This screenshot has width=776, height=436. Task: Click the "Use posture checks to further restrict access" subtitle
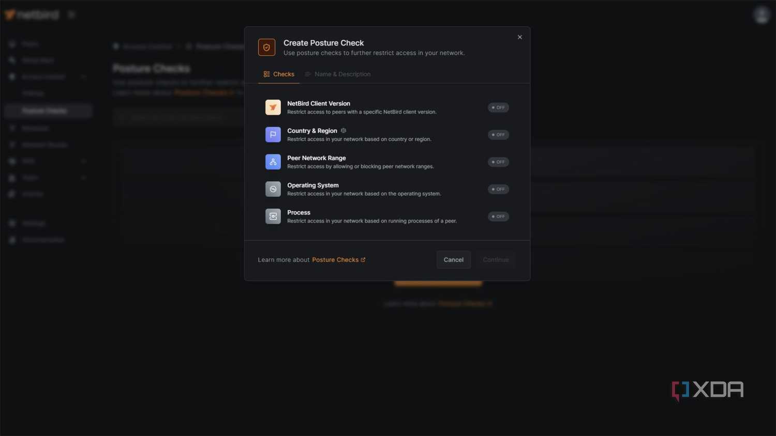click(x=374, y=53)
